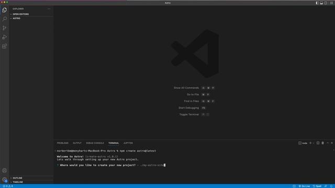
Task: Open Customize Layout icon in title bar
Action: [x=331, y=3]
